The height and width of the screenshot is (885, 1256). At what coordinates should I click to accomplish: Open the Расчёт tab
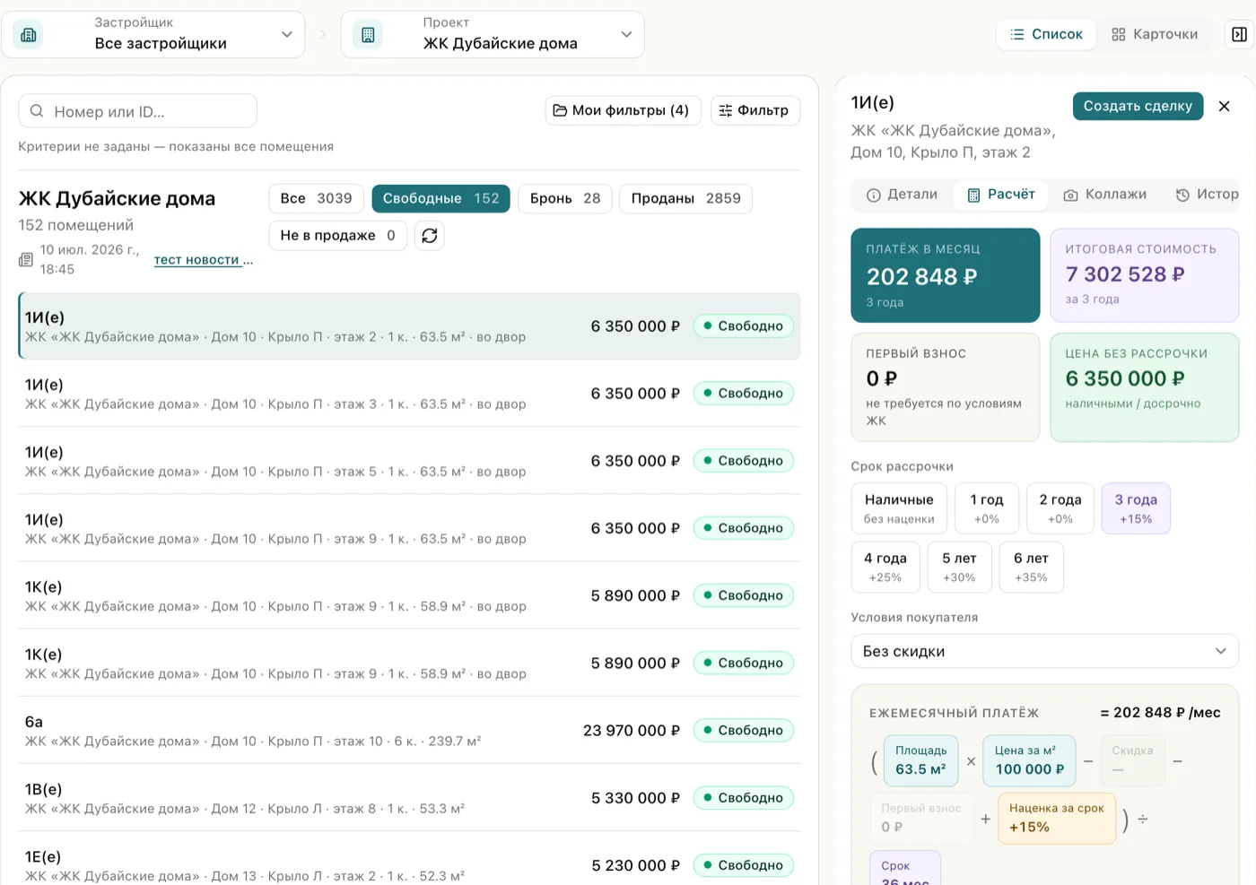click(1000, 195)
